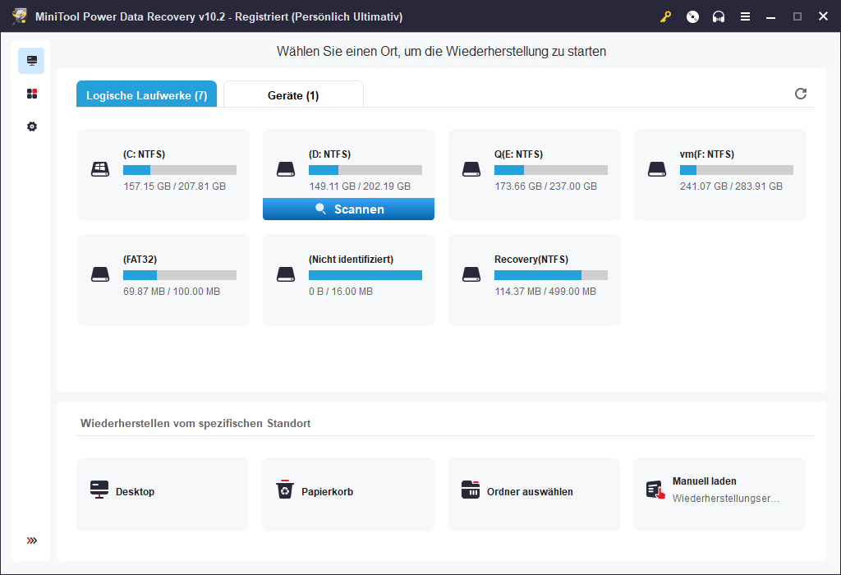Choose Manuell laden label
This screenshot has height=575, width=841.
704,481
